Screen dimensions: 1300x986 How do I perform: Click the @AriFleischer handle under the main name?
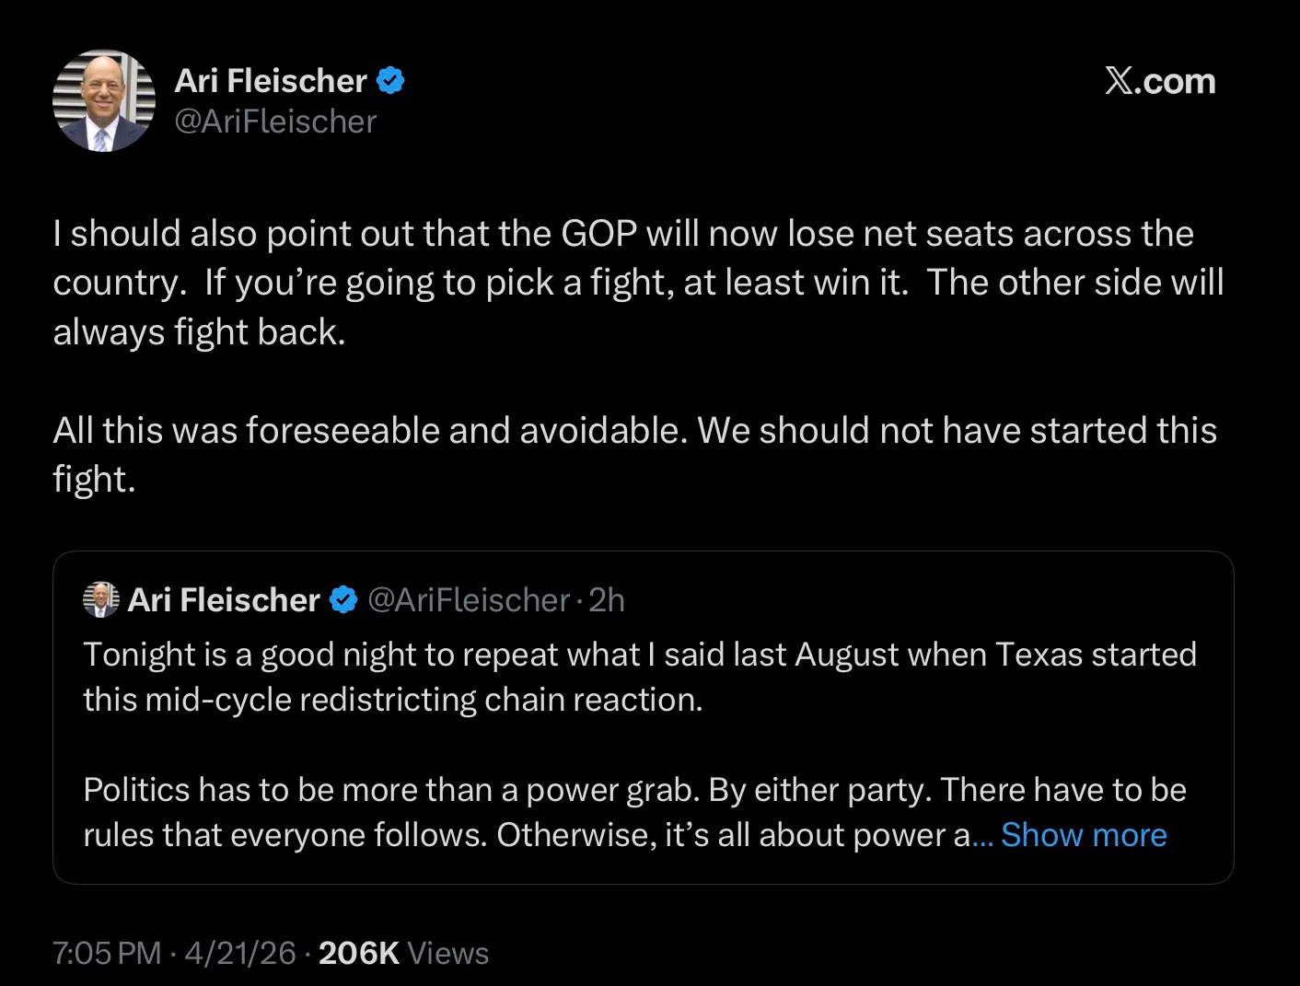(x=275, y=122)
